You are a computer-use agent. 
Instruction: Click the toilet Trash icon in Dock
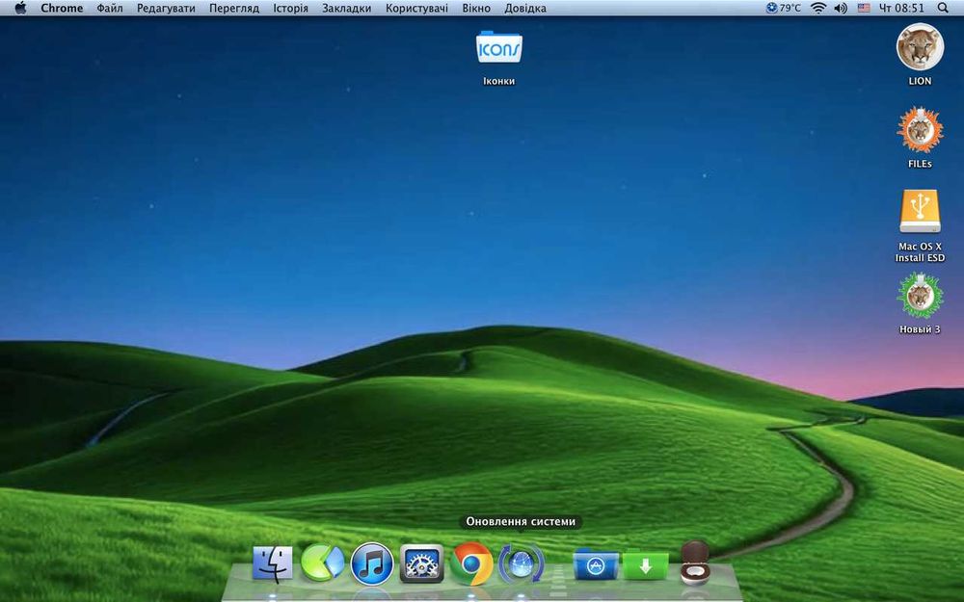tap(695, 563)
